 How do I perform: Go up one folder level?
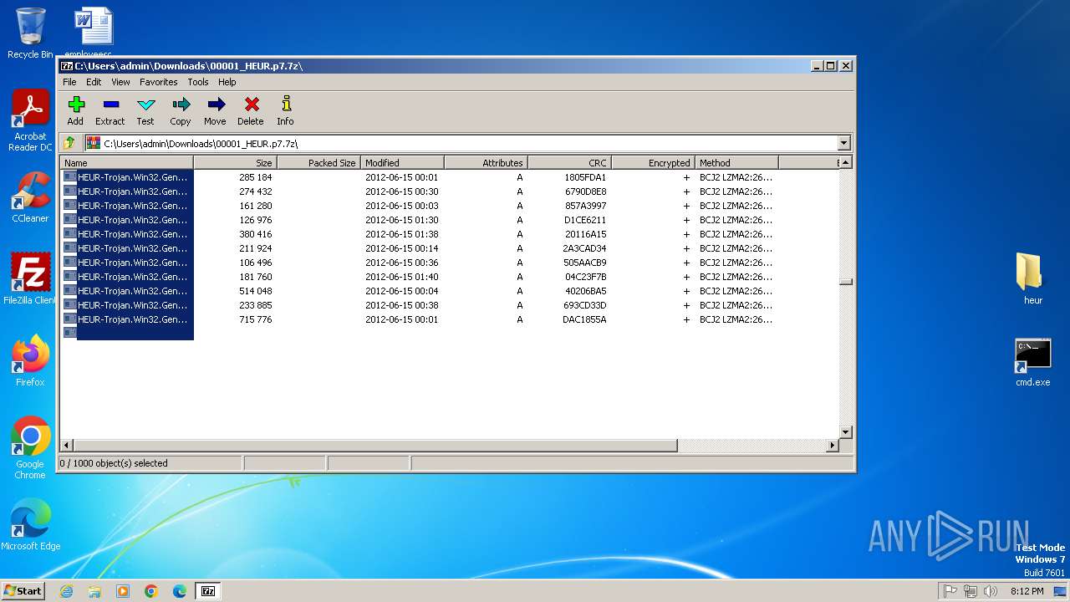pos(69,143)
